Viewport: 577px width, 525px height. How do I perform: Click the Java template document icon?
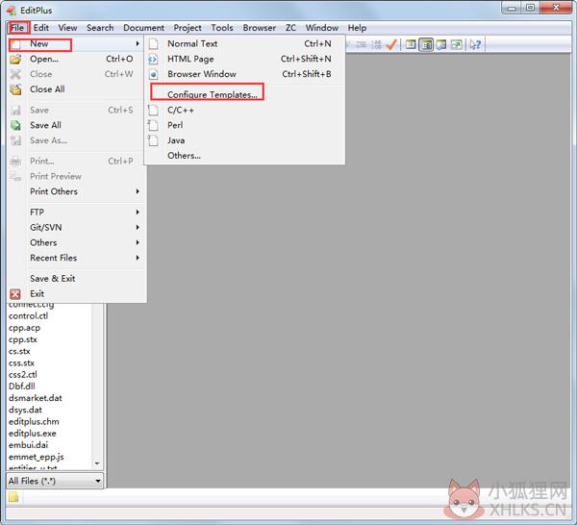click(153, 140)
